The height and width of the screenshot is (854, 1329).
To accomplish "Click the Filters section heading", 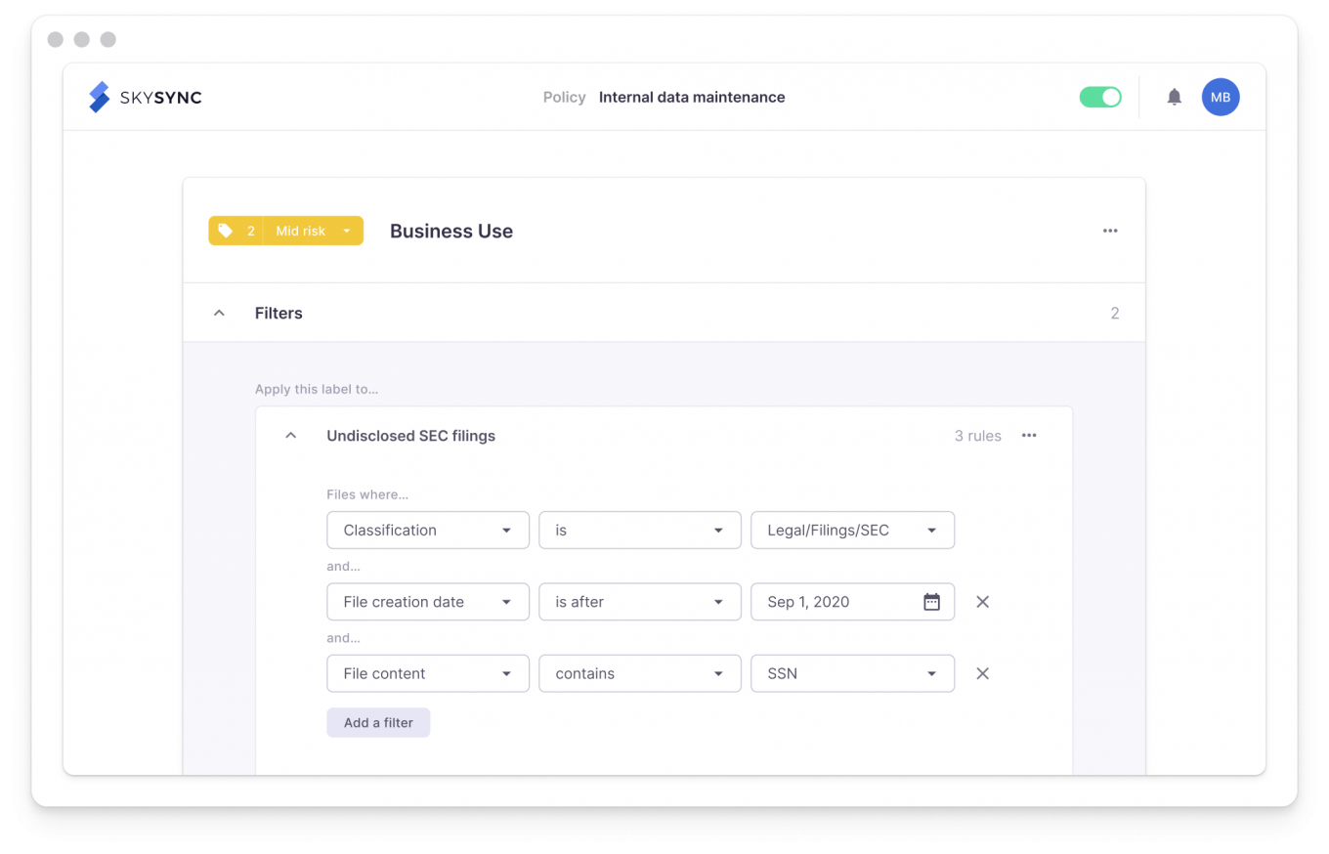I will [279, 313].
